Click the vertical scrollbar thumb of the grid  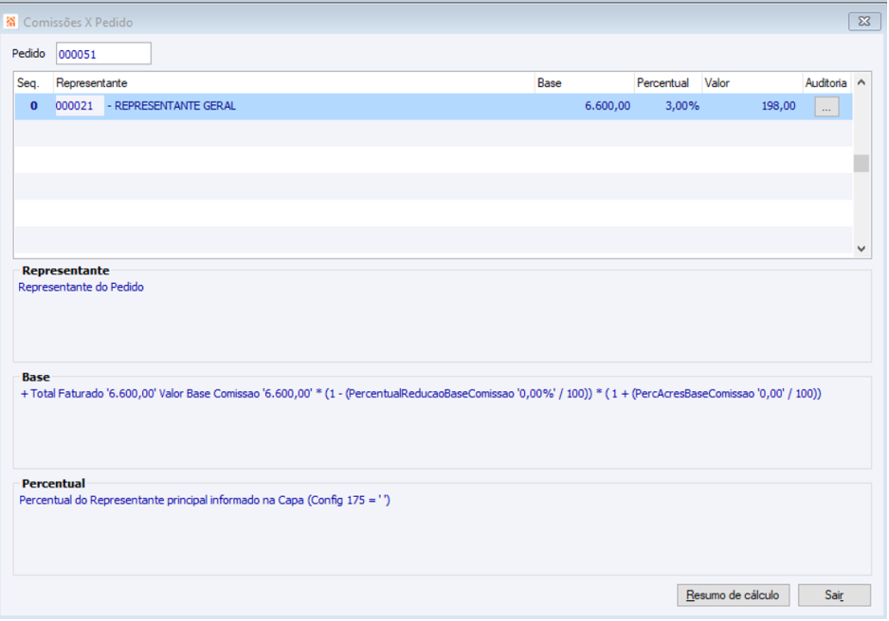862,163
